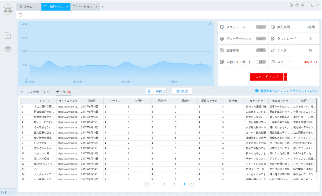
Task: Open the データ(88) tab
Action: coord(64,92)
